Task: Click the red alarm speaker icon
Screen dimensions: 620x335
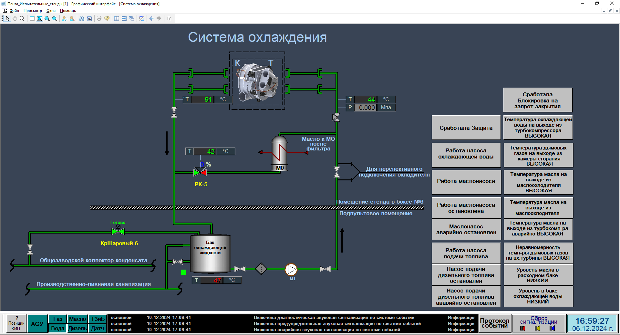Action: coord(523,328)
